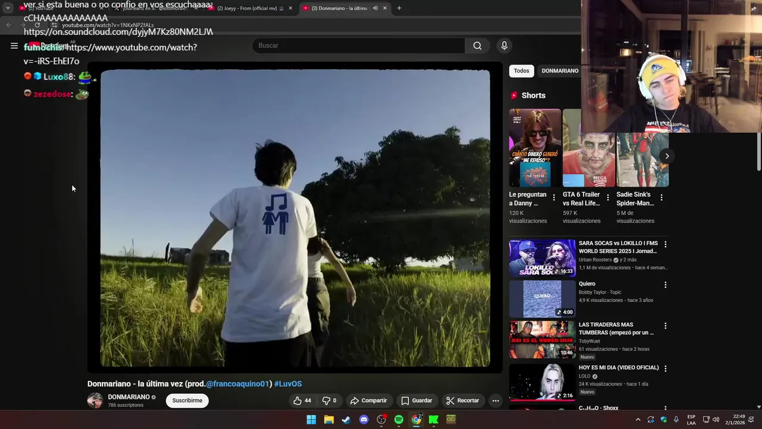
Task: Open a new browser tab
Action: [x=399, y=8]
